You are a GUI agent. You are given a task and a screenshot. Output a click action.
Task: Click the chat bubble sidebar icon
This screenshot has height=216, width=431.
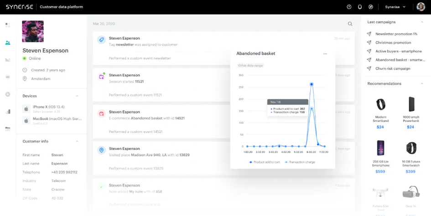click(8, 77)
